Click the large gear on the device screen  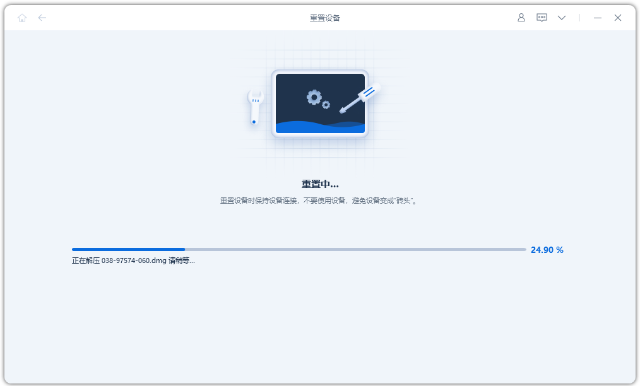[x=313, y=98]
